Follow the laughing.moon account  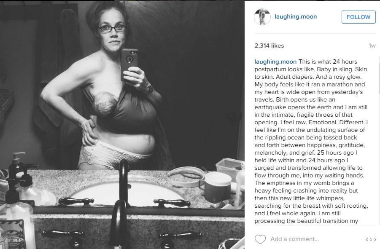(x=358, y=17)
